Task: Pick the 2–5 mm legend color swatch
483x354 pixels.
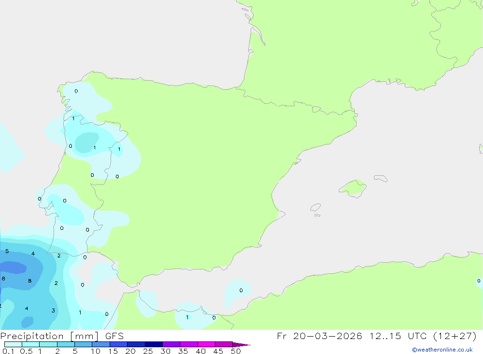Action: [x=66, y=344]
